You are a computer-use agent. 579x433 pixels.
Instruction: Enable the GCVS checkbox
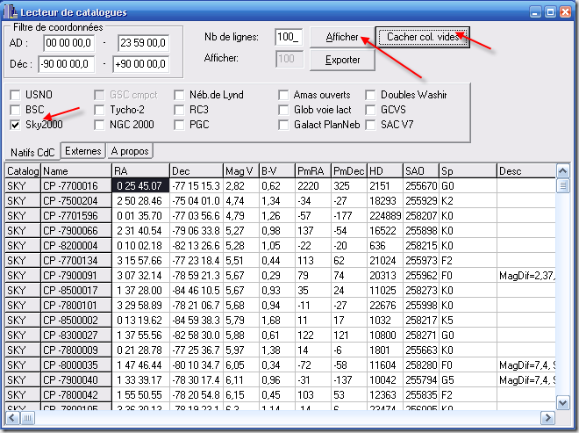[x=370, y=110]
